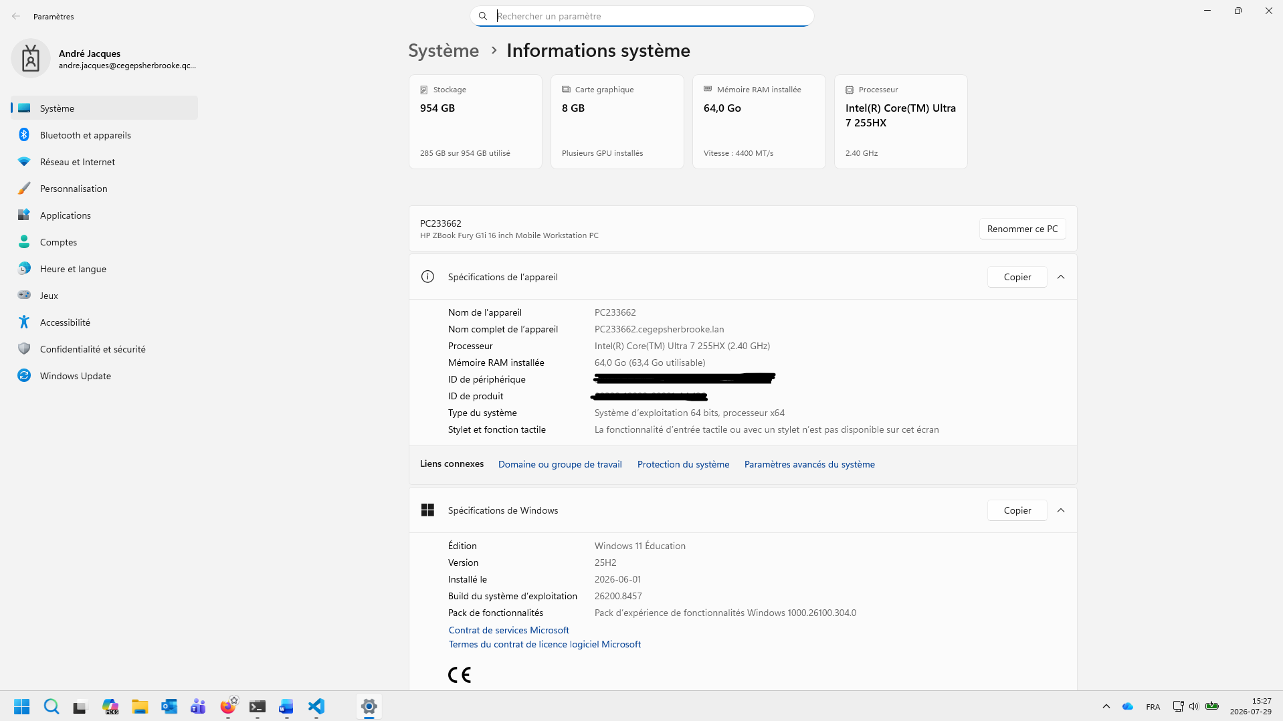This screenshot has height=721, width=1283.
Task: Click the build number 26200.8457
Action: 618,596
